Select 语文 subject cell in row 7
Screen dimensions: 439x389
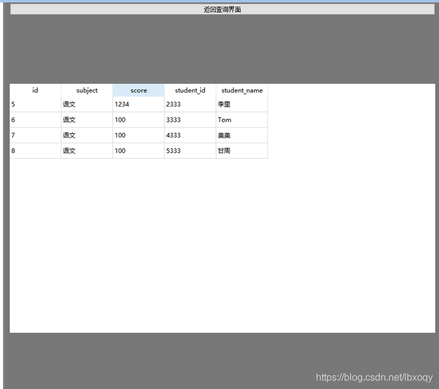click(x=87, y=135)
